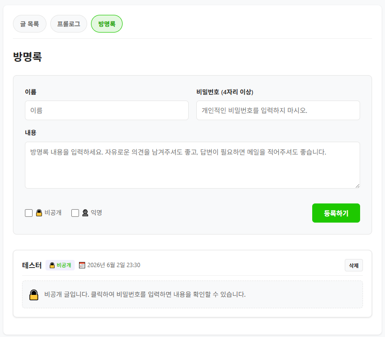Click the 내용 guestbook textarea
This screenshot has width=385, height=337.
click(x=192, y=165)
